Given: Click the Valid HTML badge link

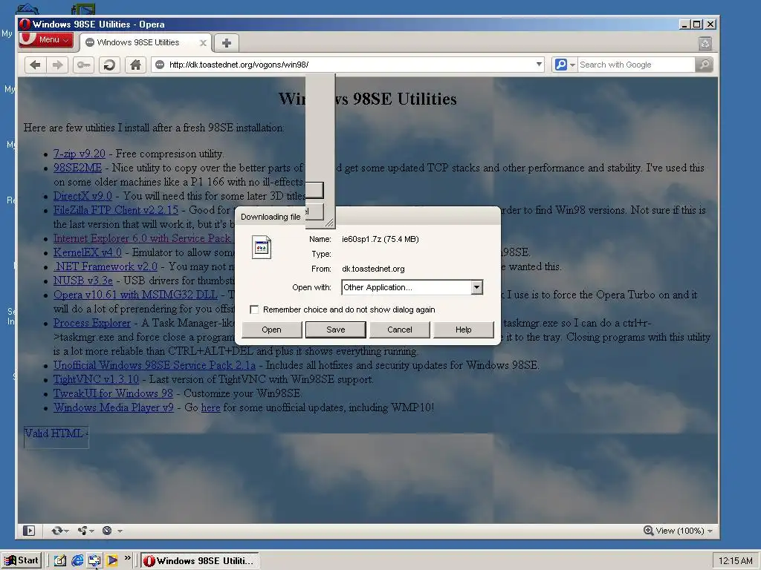Looking at the screenshot, I should point(56,437).
